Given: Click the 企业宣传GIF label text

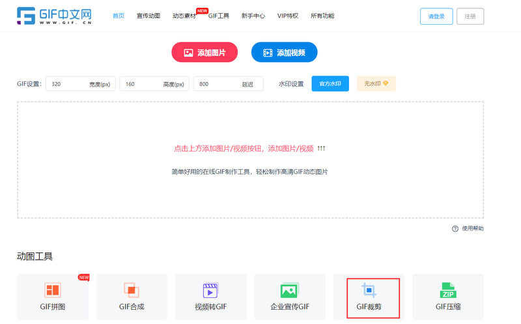Looking at the screenshot, I should [x=290, y=306].
